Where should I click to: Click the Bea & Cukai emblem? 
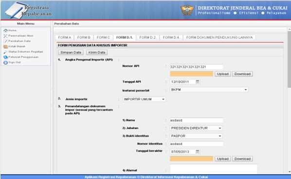click(187, 10)
